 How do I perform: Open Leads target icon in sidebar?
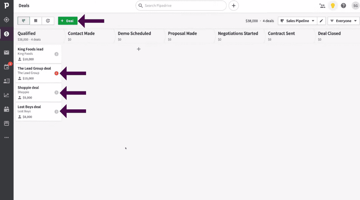6,20
